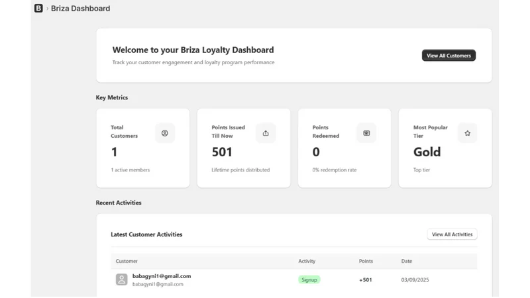Open the View All Customers button
530x298 pixels.
click(449, 56)
